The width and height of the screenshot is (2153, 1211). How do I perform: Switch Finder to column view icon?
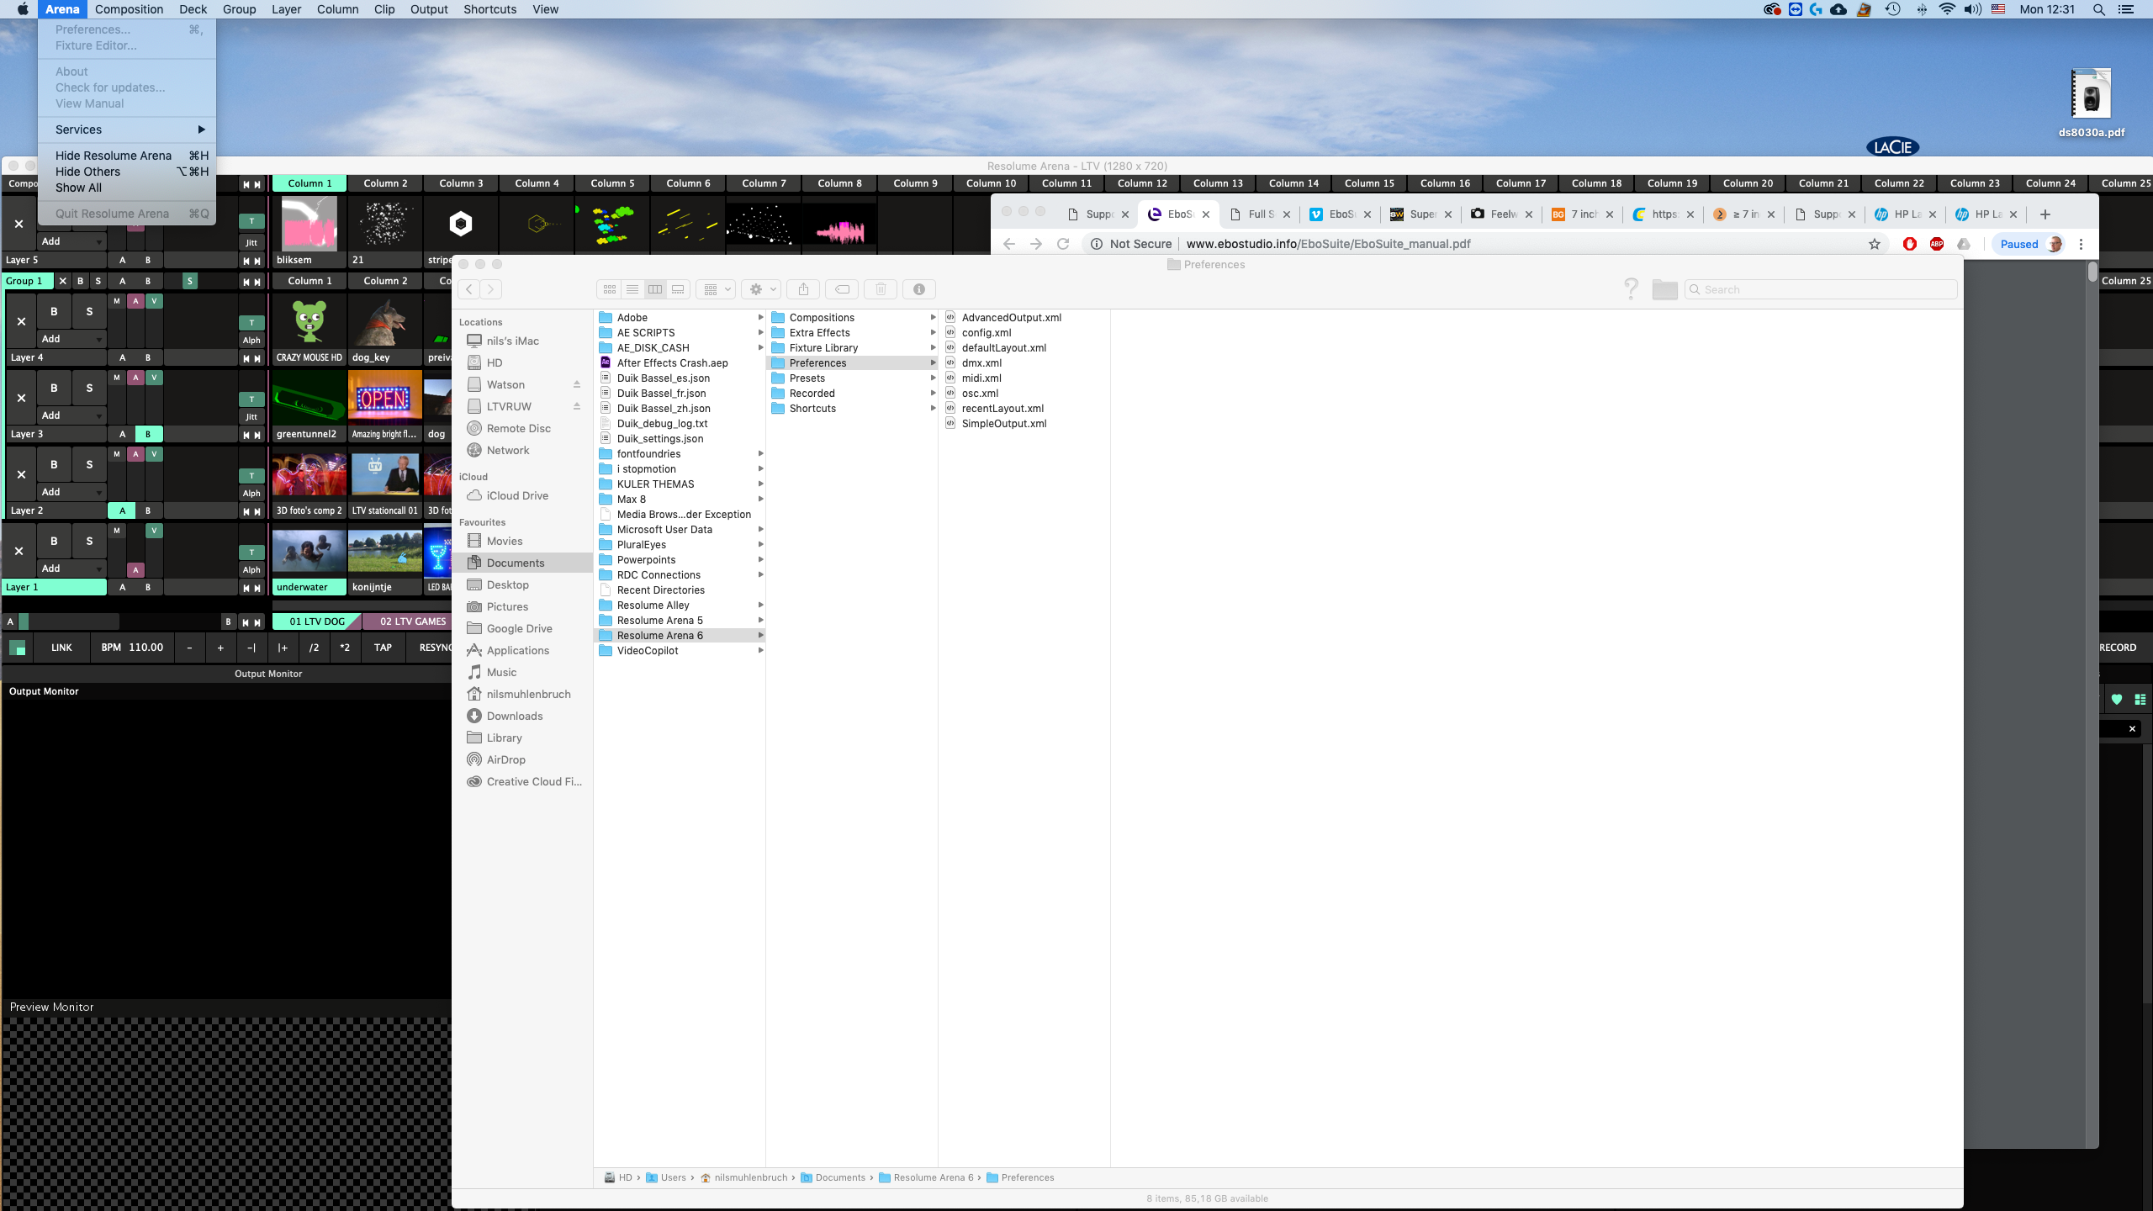click(x=655, y=289)
